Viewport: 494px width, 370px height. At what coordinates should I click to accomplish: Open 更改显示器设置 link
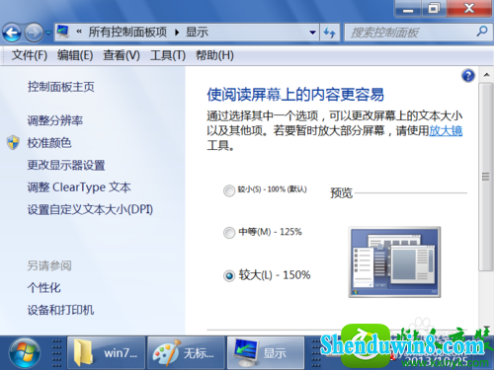click(66, 165)
